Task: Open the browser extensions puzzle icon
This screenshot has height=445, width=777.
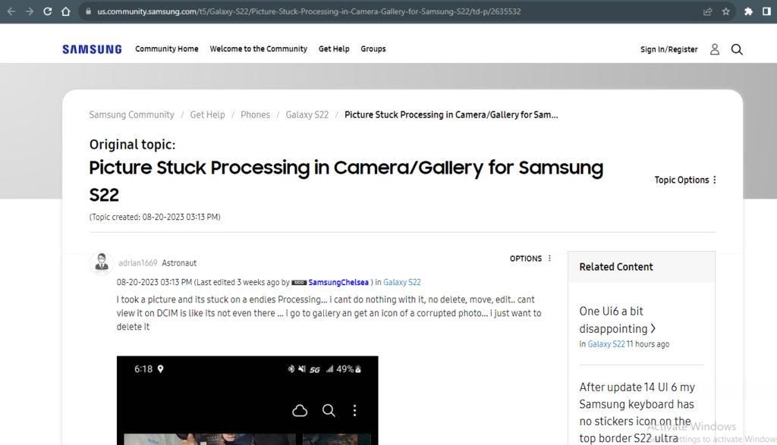Action: point(748,11)
